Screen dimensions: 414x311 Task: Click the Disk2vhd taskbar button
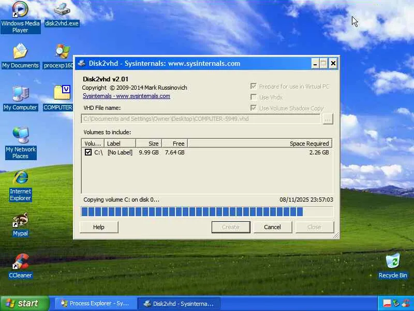pos(180,303)
